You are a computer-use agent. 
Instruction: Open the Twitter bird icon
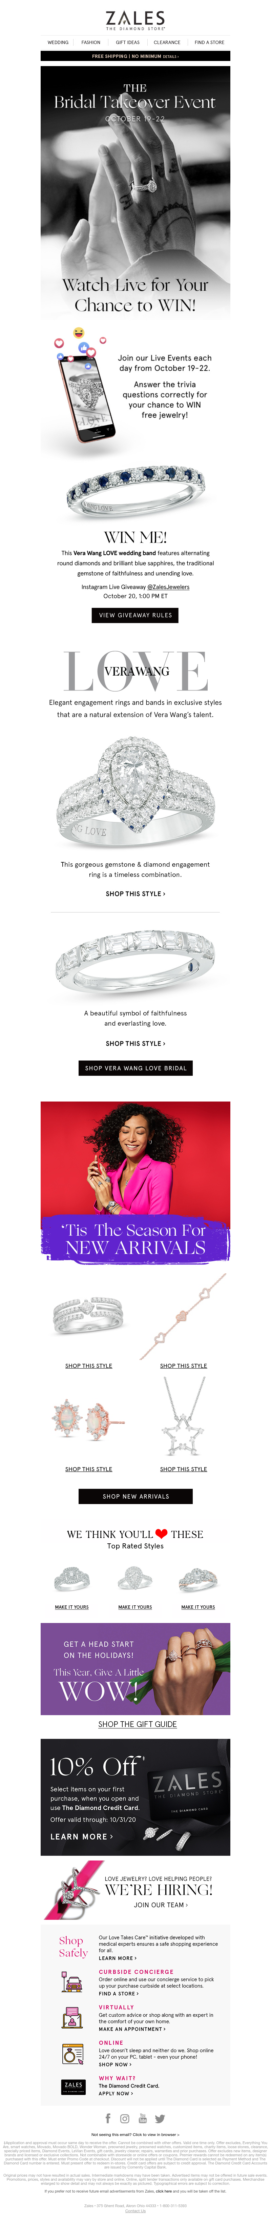point(160,2118)
